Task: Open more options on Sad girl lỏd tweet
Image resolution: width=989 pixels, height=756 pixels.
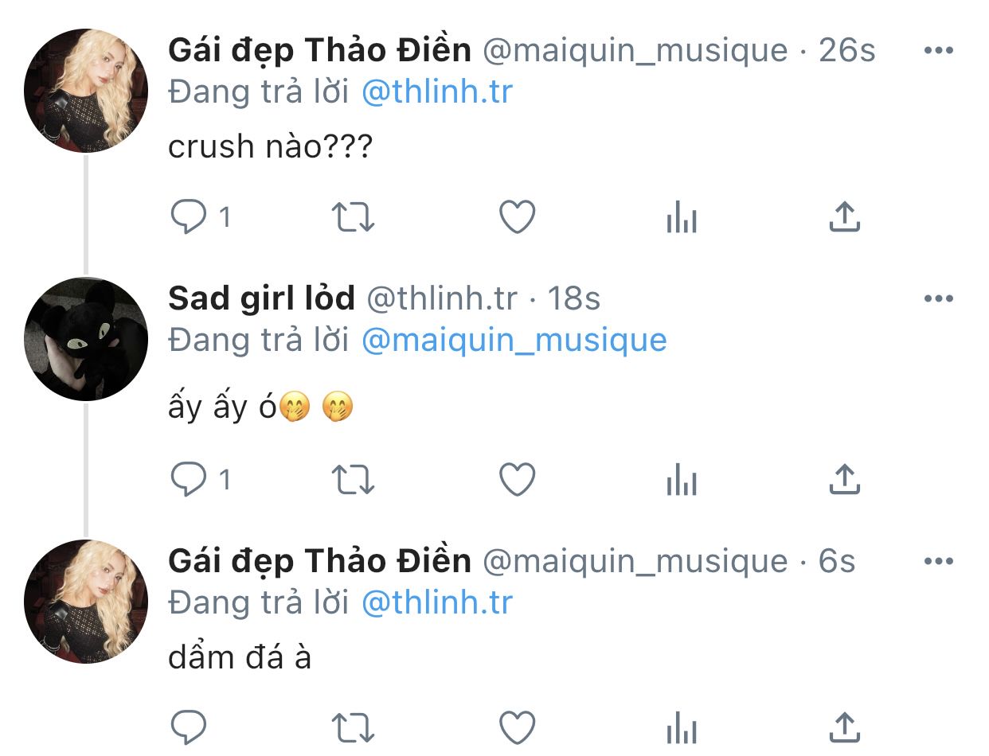Action: [x=938, y=299]
